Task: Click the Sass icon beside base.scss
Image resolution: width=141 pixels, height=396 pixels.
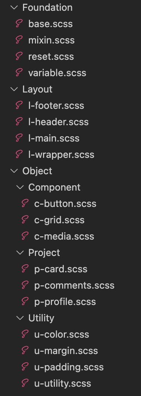Action: pyautogui.click(x=19, y=24)
